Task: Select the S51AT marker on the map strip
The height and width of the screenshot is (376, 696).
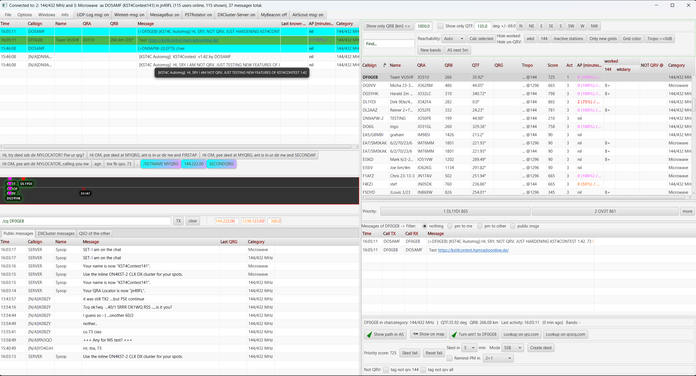Action: (85, 193)
